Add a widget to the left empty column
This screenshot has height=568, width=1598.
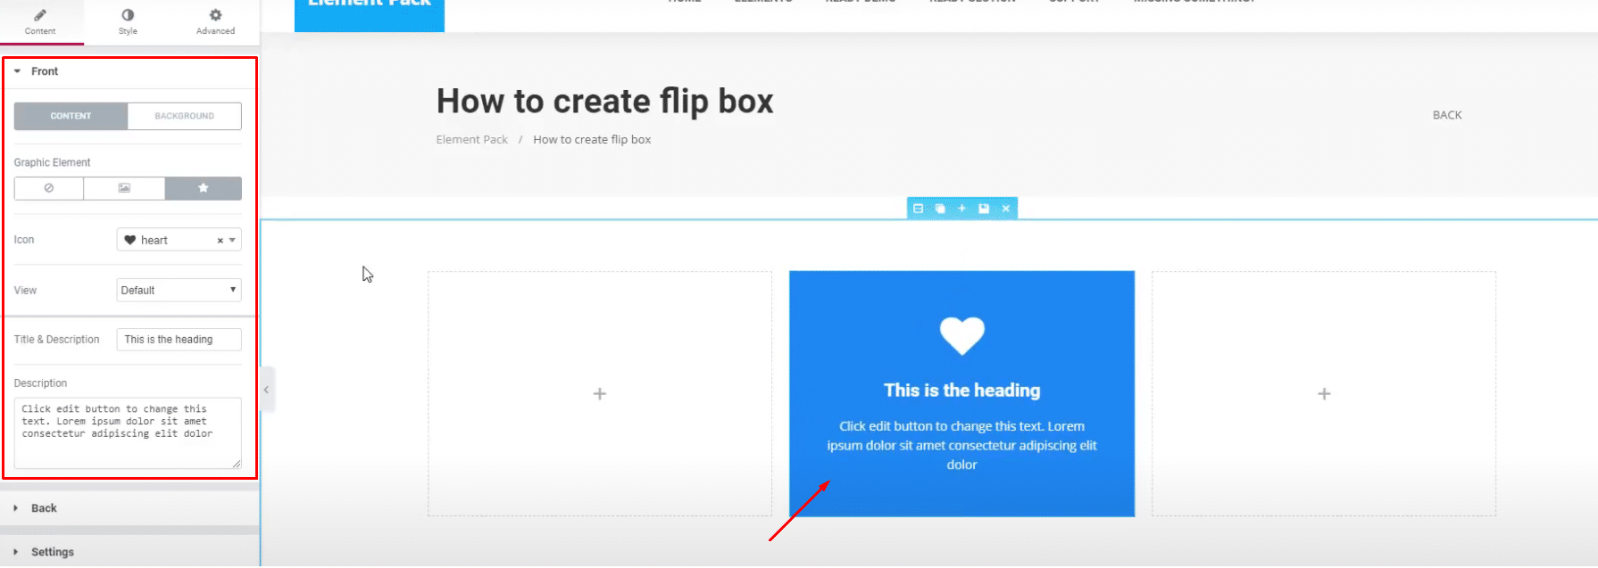click(x=600, y=394)
